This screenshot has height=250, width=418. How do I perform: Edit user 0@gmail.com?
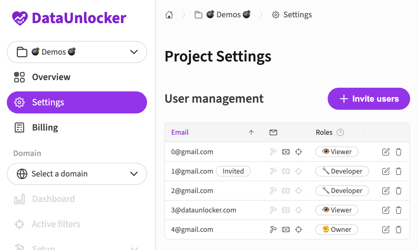386,152
